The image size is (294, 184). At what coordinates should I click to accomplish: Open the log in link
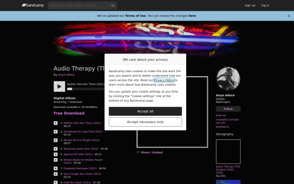pyautogui.click(x=265, y=5)
